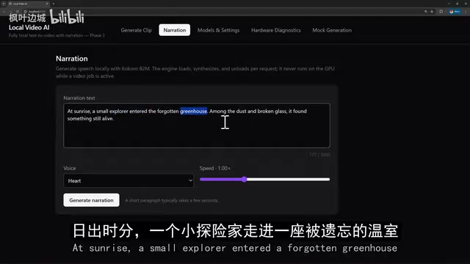
Task: Open the tab search button left of the tab
Action: (x=4, y=4)
